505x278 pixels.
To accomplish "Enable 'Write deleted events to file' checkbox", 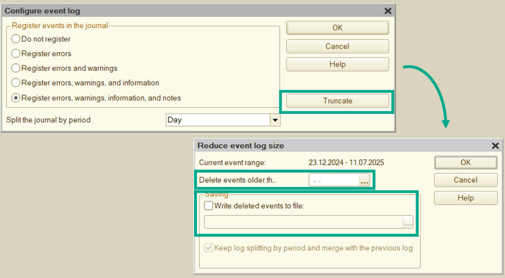I will coord(209,206).
